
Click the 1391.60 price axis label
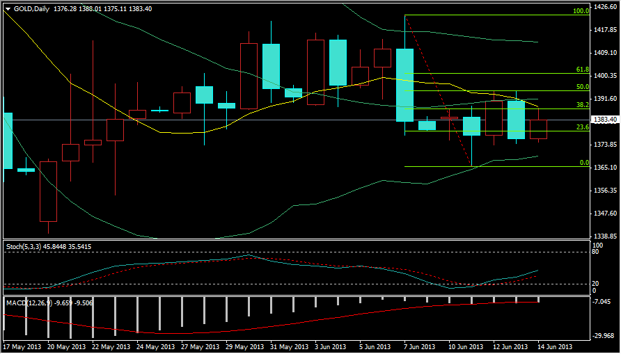click(x=606, y=99)
